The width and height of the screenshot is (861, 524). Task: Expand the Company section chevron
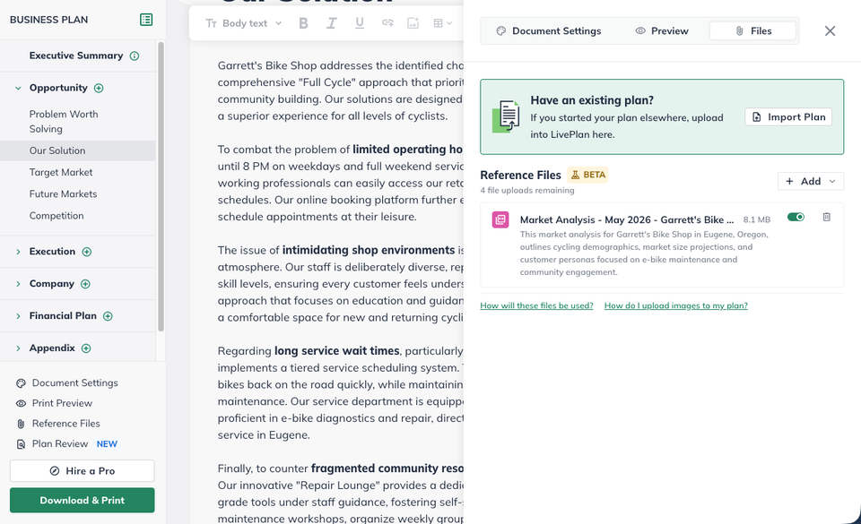[x=18, y=284]
